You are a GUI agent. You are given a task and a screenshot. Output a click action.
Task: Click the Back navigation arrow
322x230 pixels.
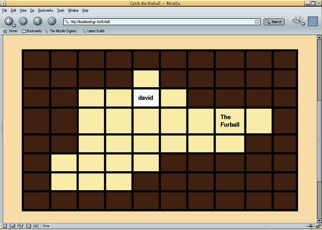tap(9, 21)
